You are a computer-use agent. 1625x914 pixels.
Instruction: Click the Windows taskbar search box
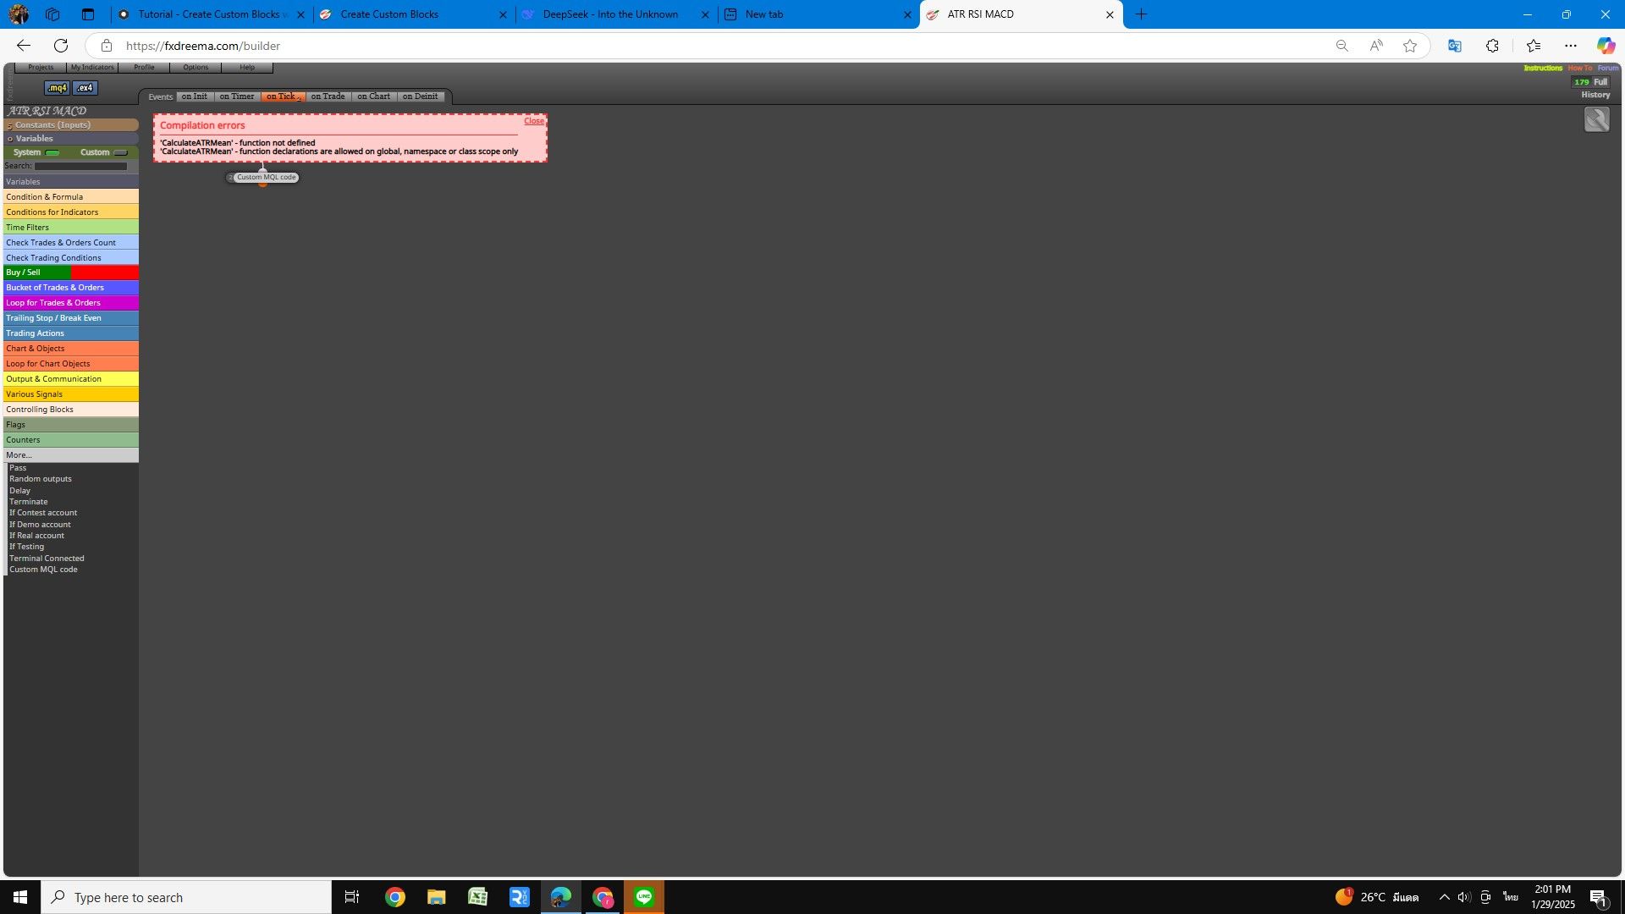pyautogui.click(x=186, y=897)
